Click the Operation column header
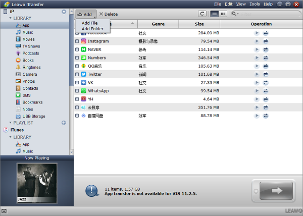This screenshot has height=216, width=303. [261, 24]
